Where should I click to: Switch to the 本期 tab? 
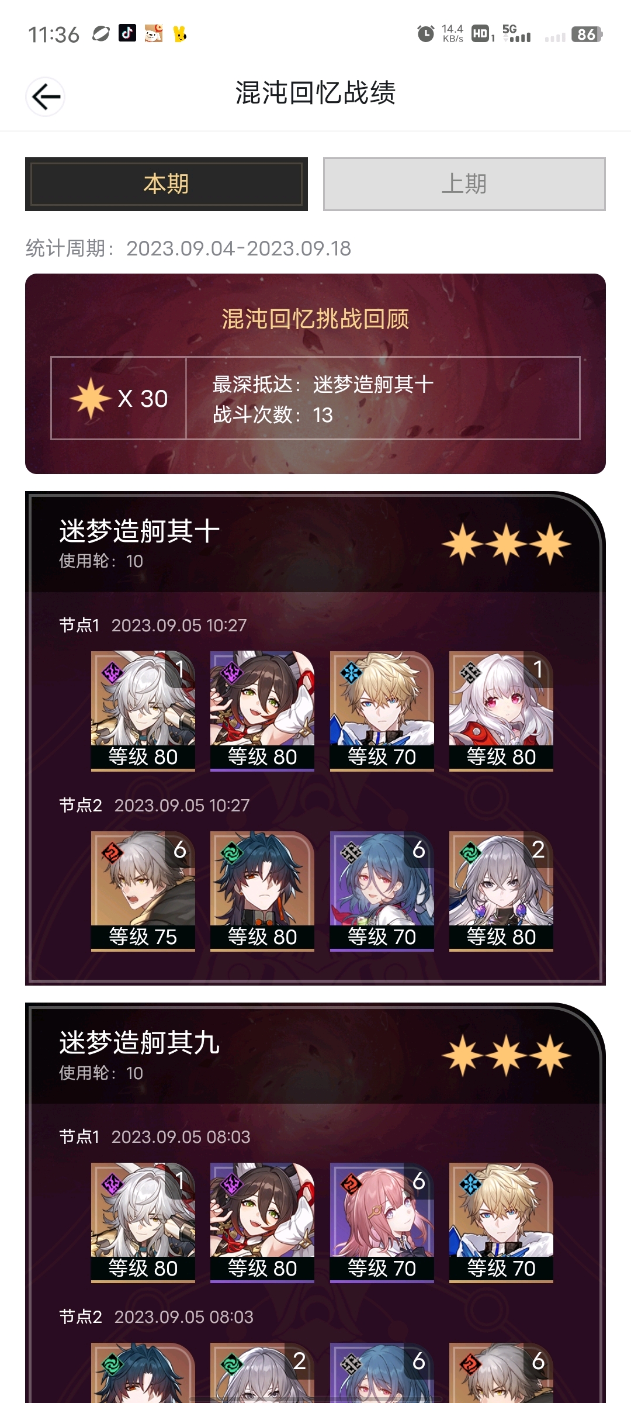pos(167,184)
